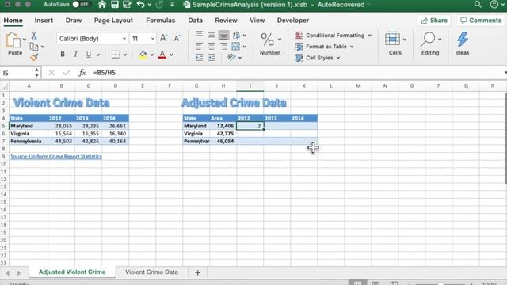The height and width of the screenshot is (285, 507).
Task: Click the Name Box showing I5
Action: coord(17,73)
